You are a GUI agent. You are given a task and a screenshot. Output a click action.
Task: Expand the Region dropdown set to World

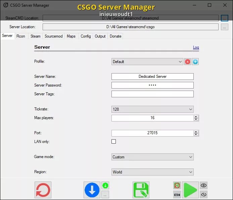pyautogui.click(x=152, y=172)
